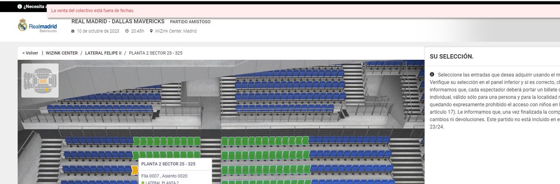The image size is (560, 184).
Task: Click the clock icon before 20:45h
Action: [x=127, y=31]
